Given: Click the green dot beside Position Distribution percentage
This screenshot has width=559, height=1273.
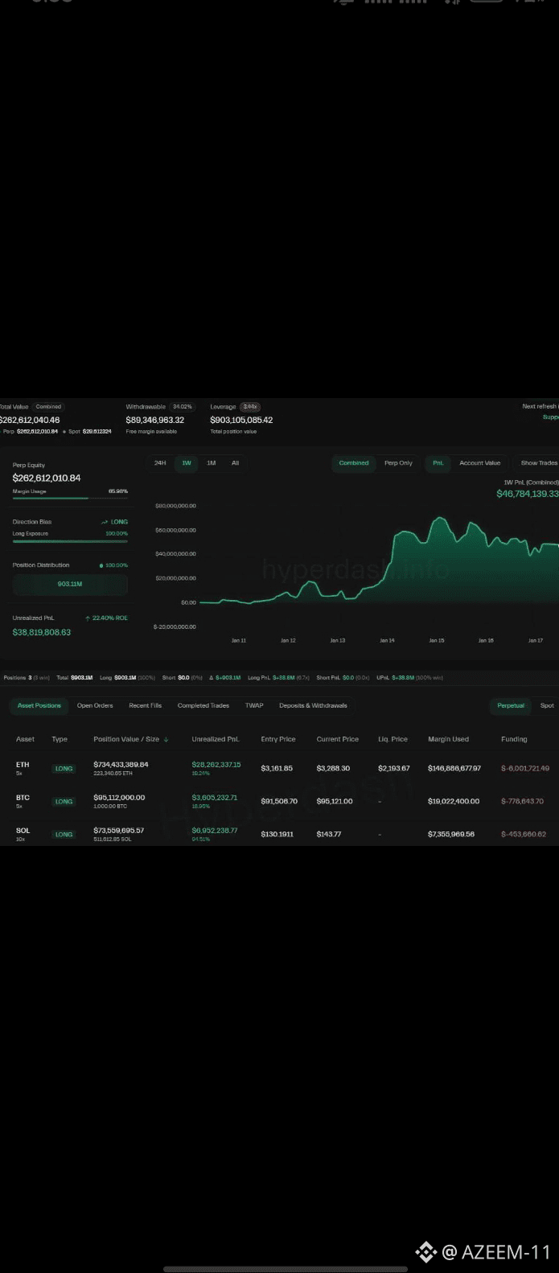Looking at the screenshot, I should click(x=101, y=565).
